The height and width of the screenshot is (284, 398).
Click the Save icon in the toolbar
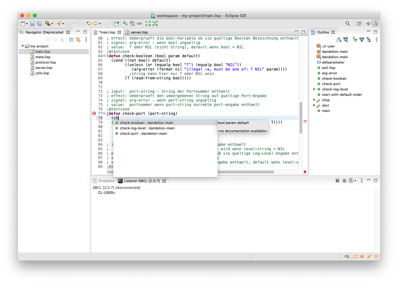(x=32, y=23)
